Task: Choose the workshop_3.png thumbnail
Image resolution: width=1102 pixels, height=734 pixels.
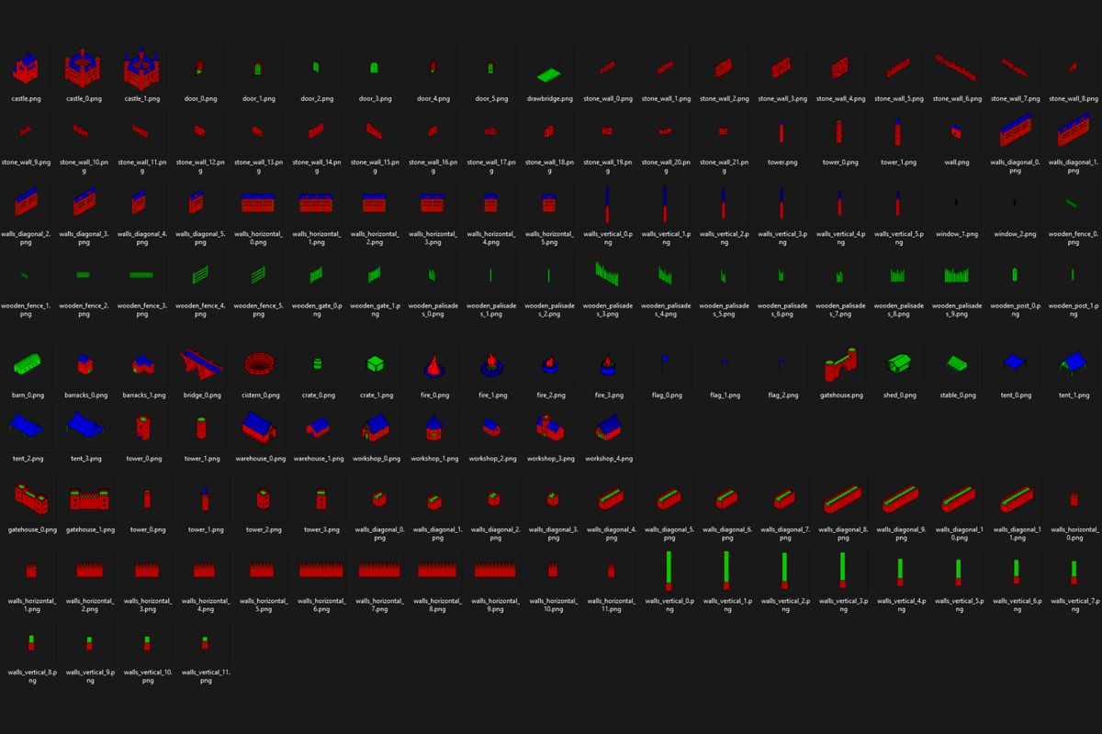Action: (549, 427)
